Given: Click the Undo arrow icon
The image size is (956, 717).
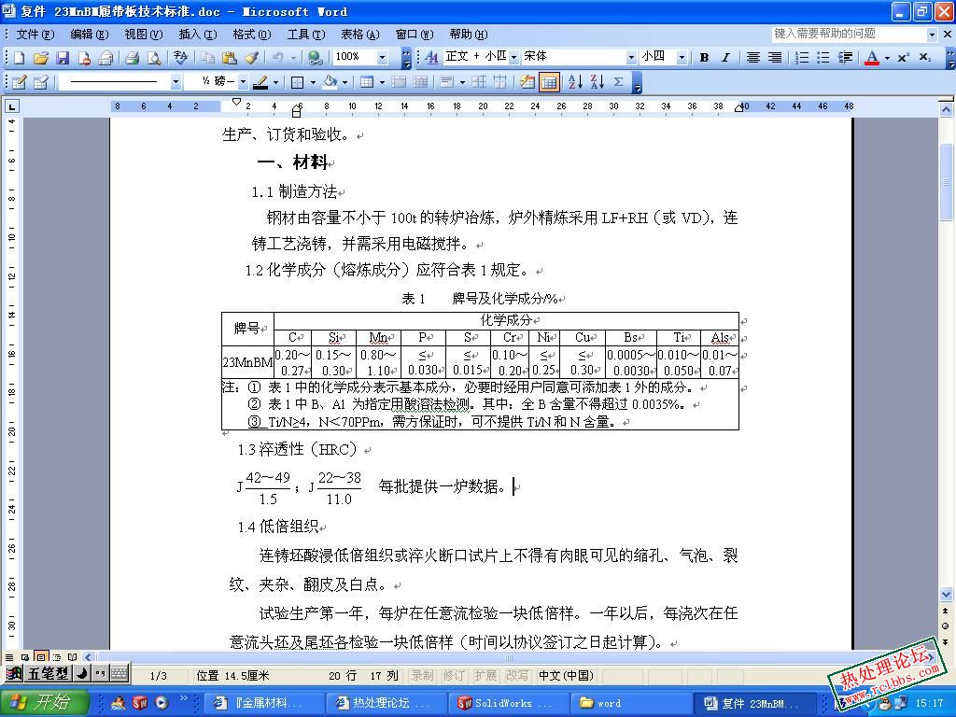Looking at the screenshot, I should (x=278, y=58).
